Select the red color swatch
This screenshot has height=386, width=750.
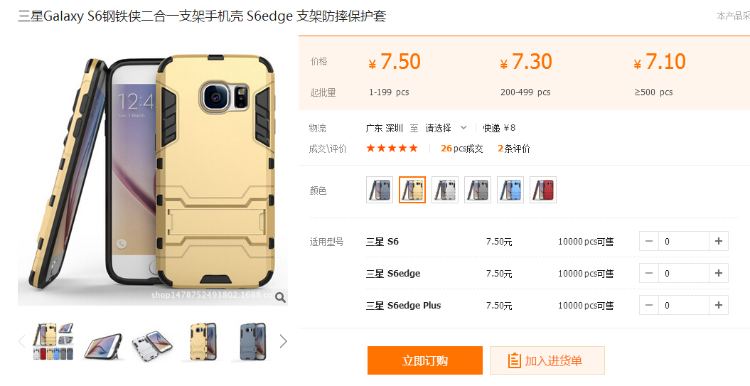click(x=543, y=190)
